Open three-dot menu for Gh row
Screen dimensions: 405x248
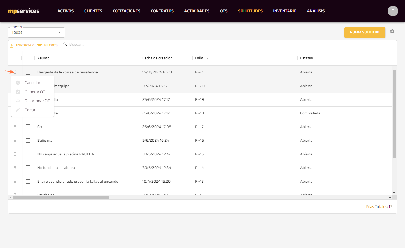[15, 127]
